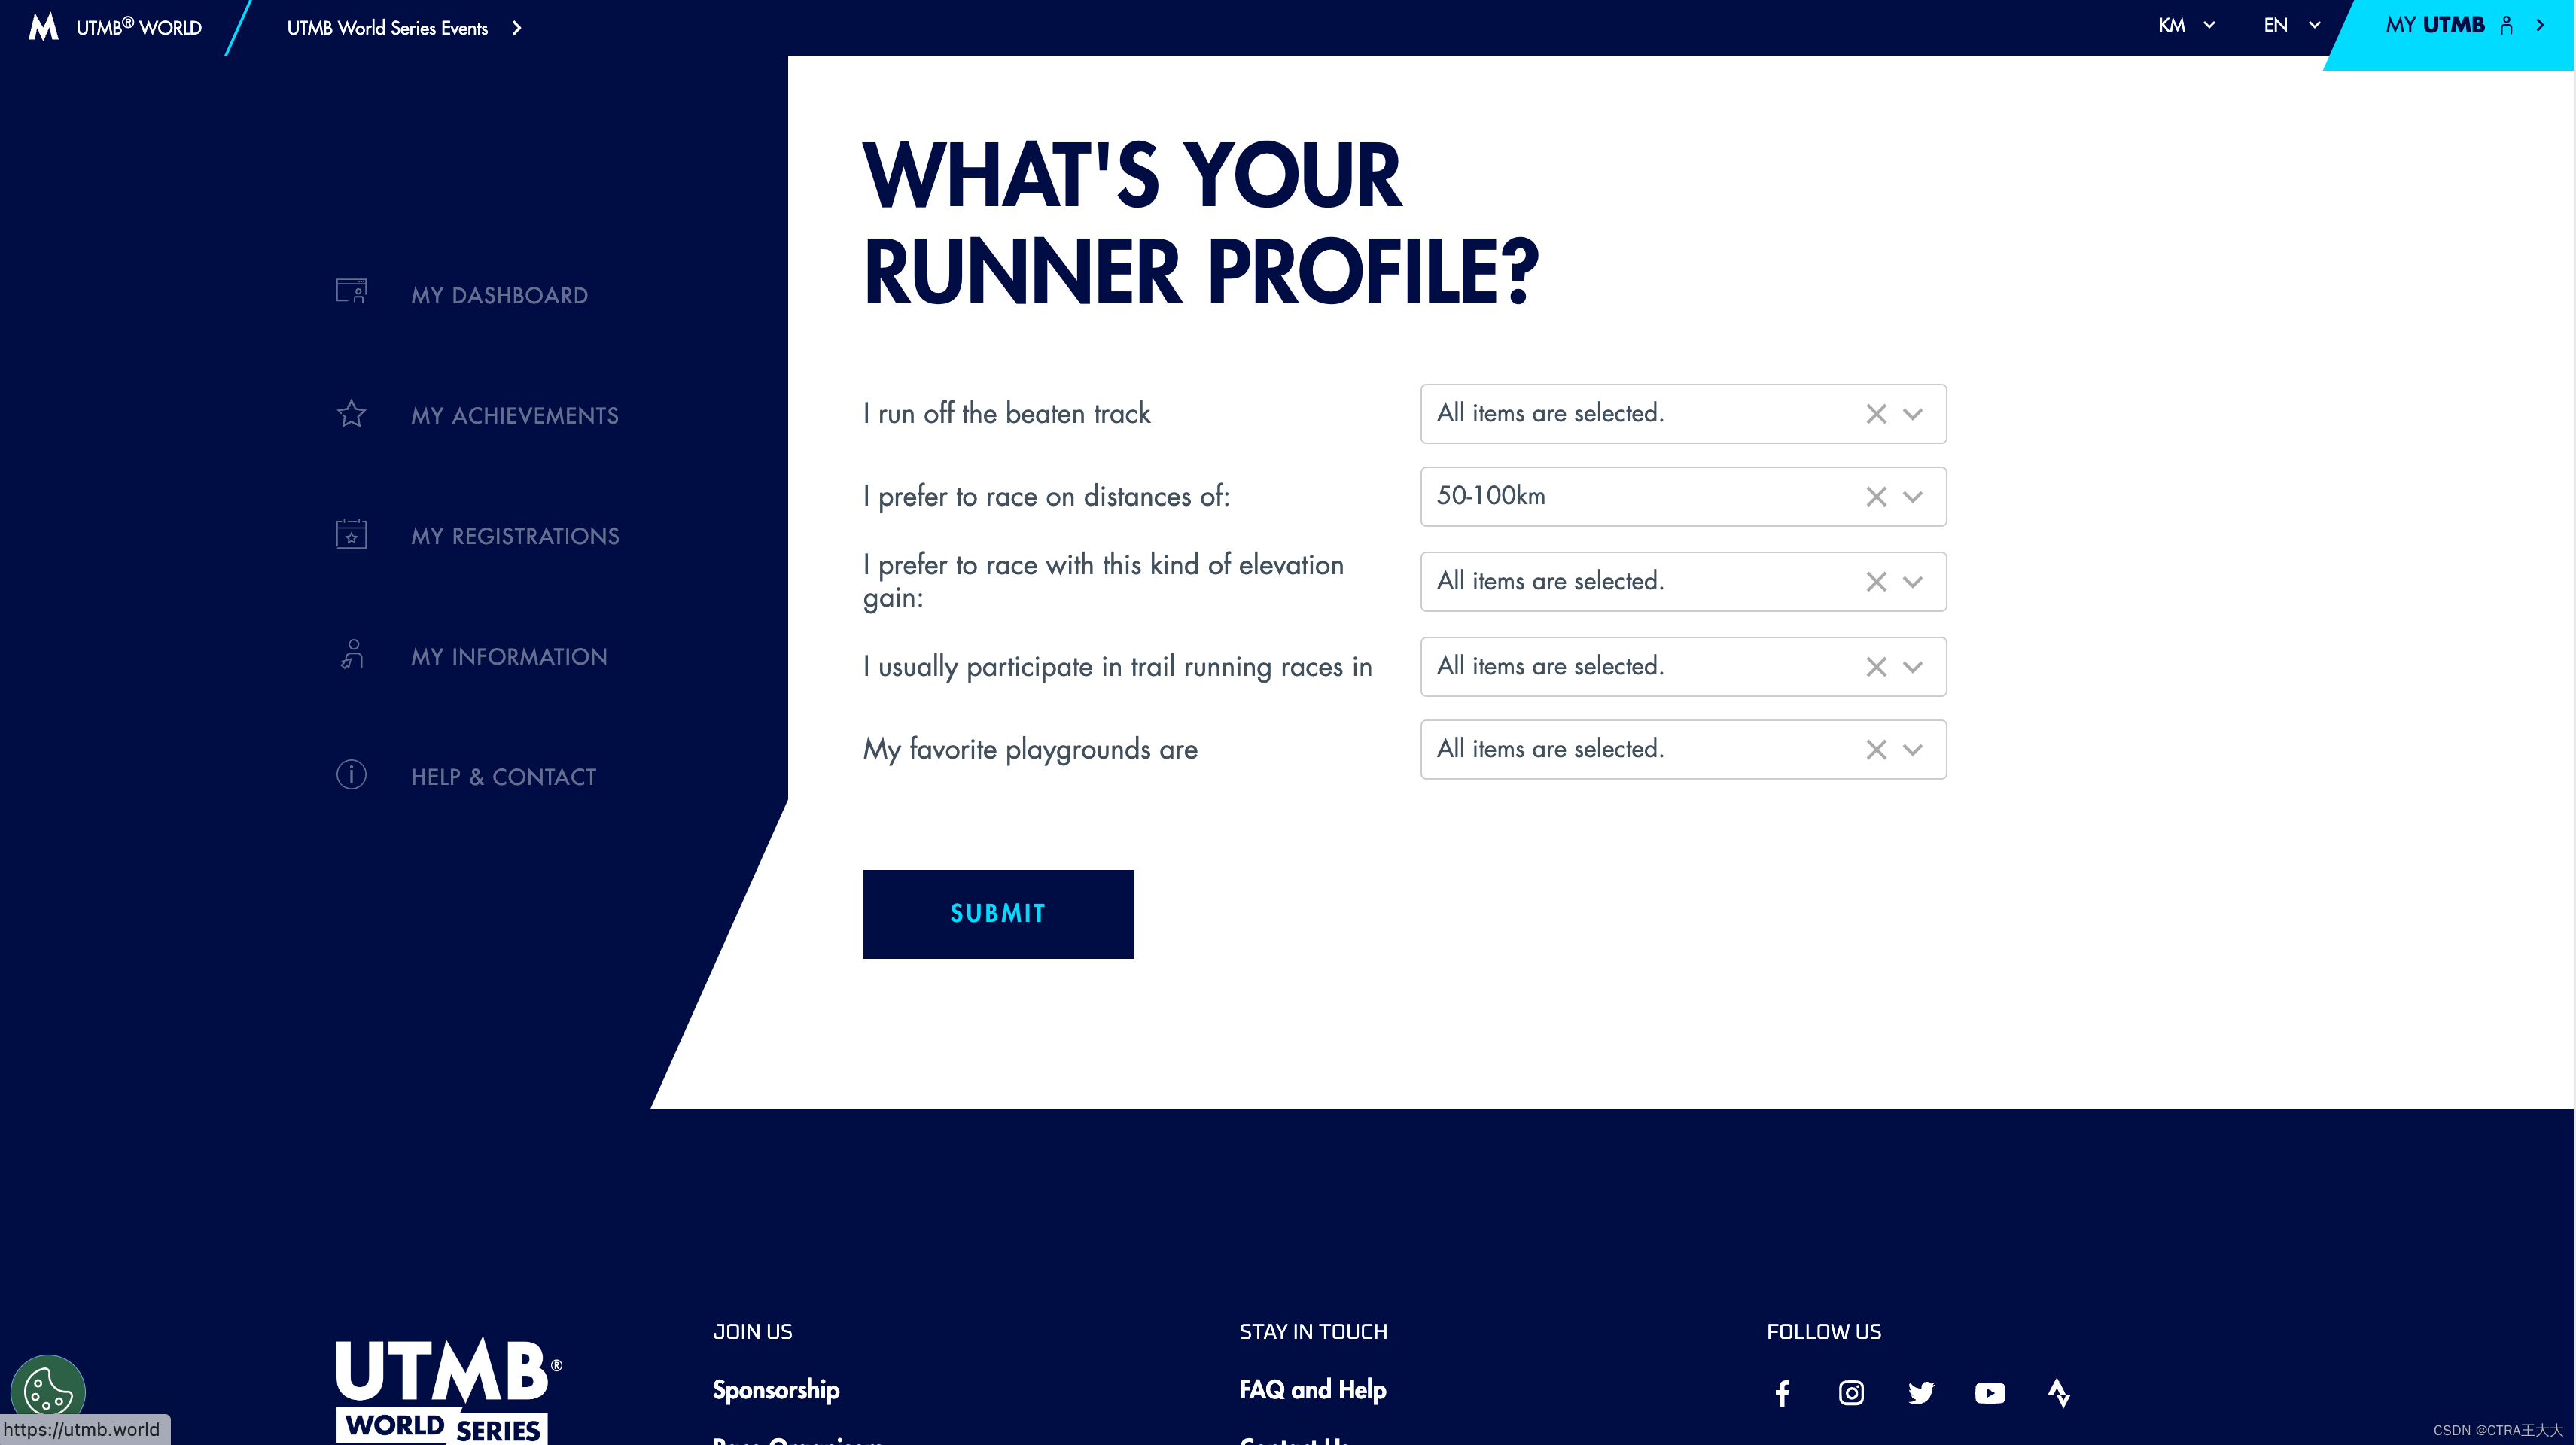Viewport: 2576px width, 1445px height.
Task: Clear the beaten track selection
Action: 1876,414
